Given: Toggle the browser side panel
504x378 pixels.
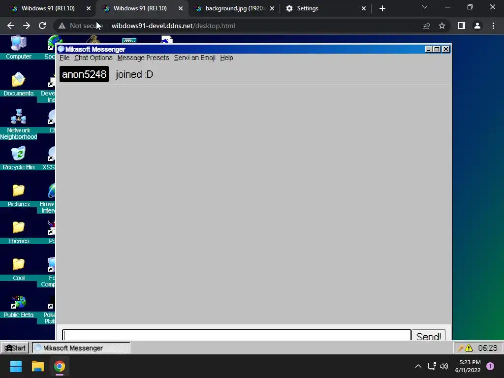Looking at the screenshot, I should (462, 26).
